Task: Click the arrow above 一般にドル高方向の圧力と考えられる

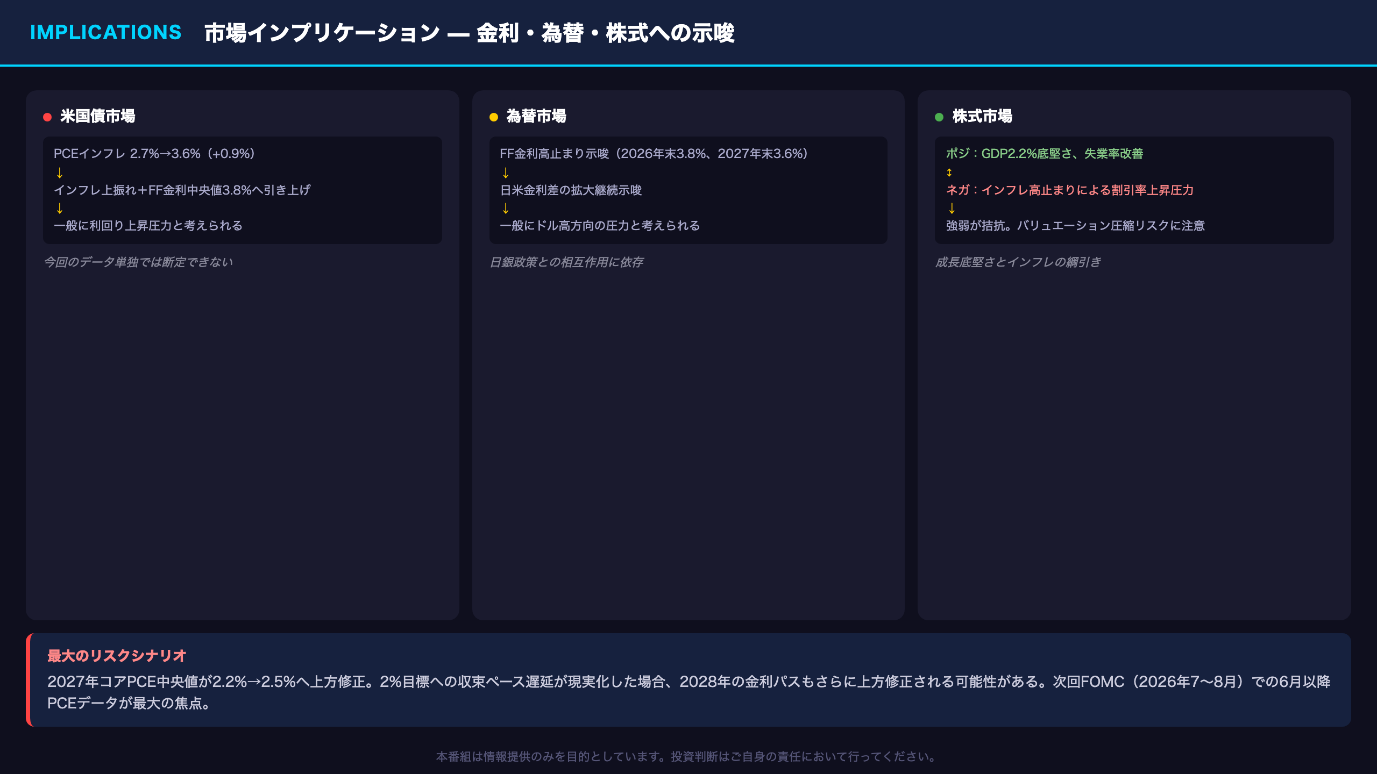Action: (x=506, y=208)
